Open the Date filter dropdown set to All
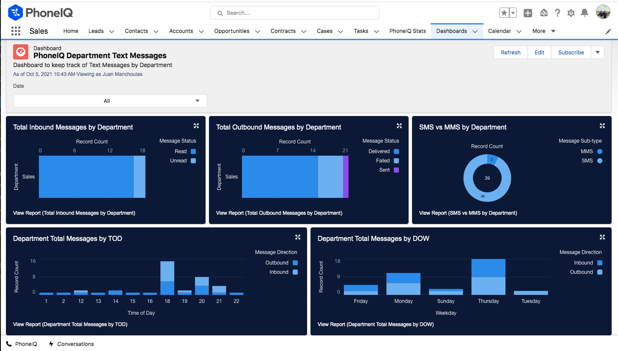Viewport: 618px width, 351px height. [110, 101]
